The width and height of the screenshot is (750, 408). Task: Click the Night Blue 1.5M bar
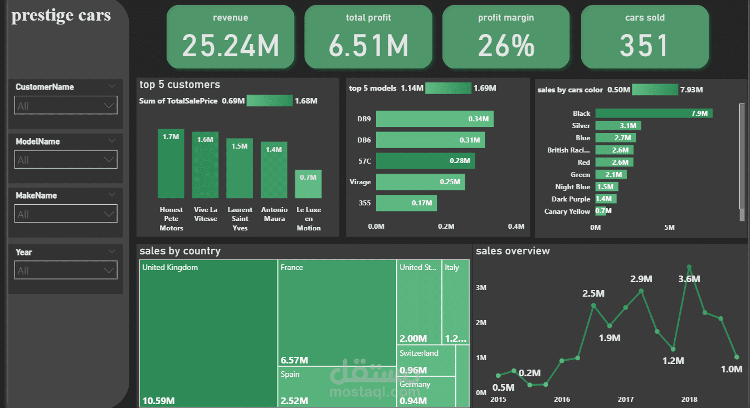pos(606,186)
